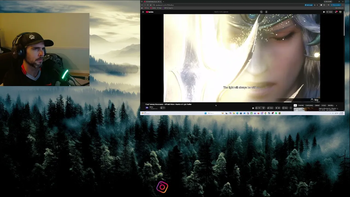Open YouTube notifications bell
Viewport: 350px width, 197px height.
click(x=336, y=12)
